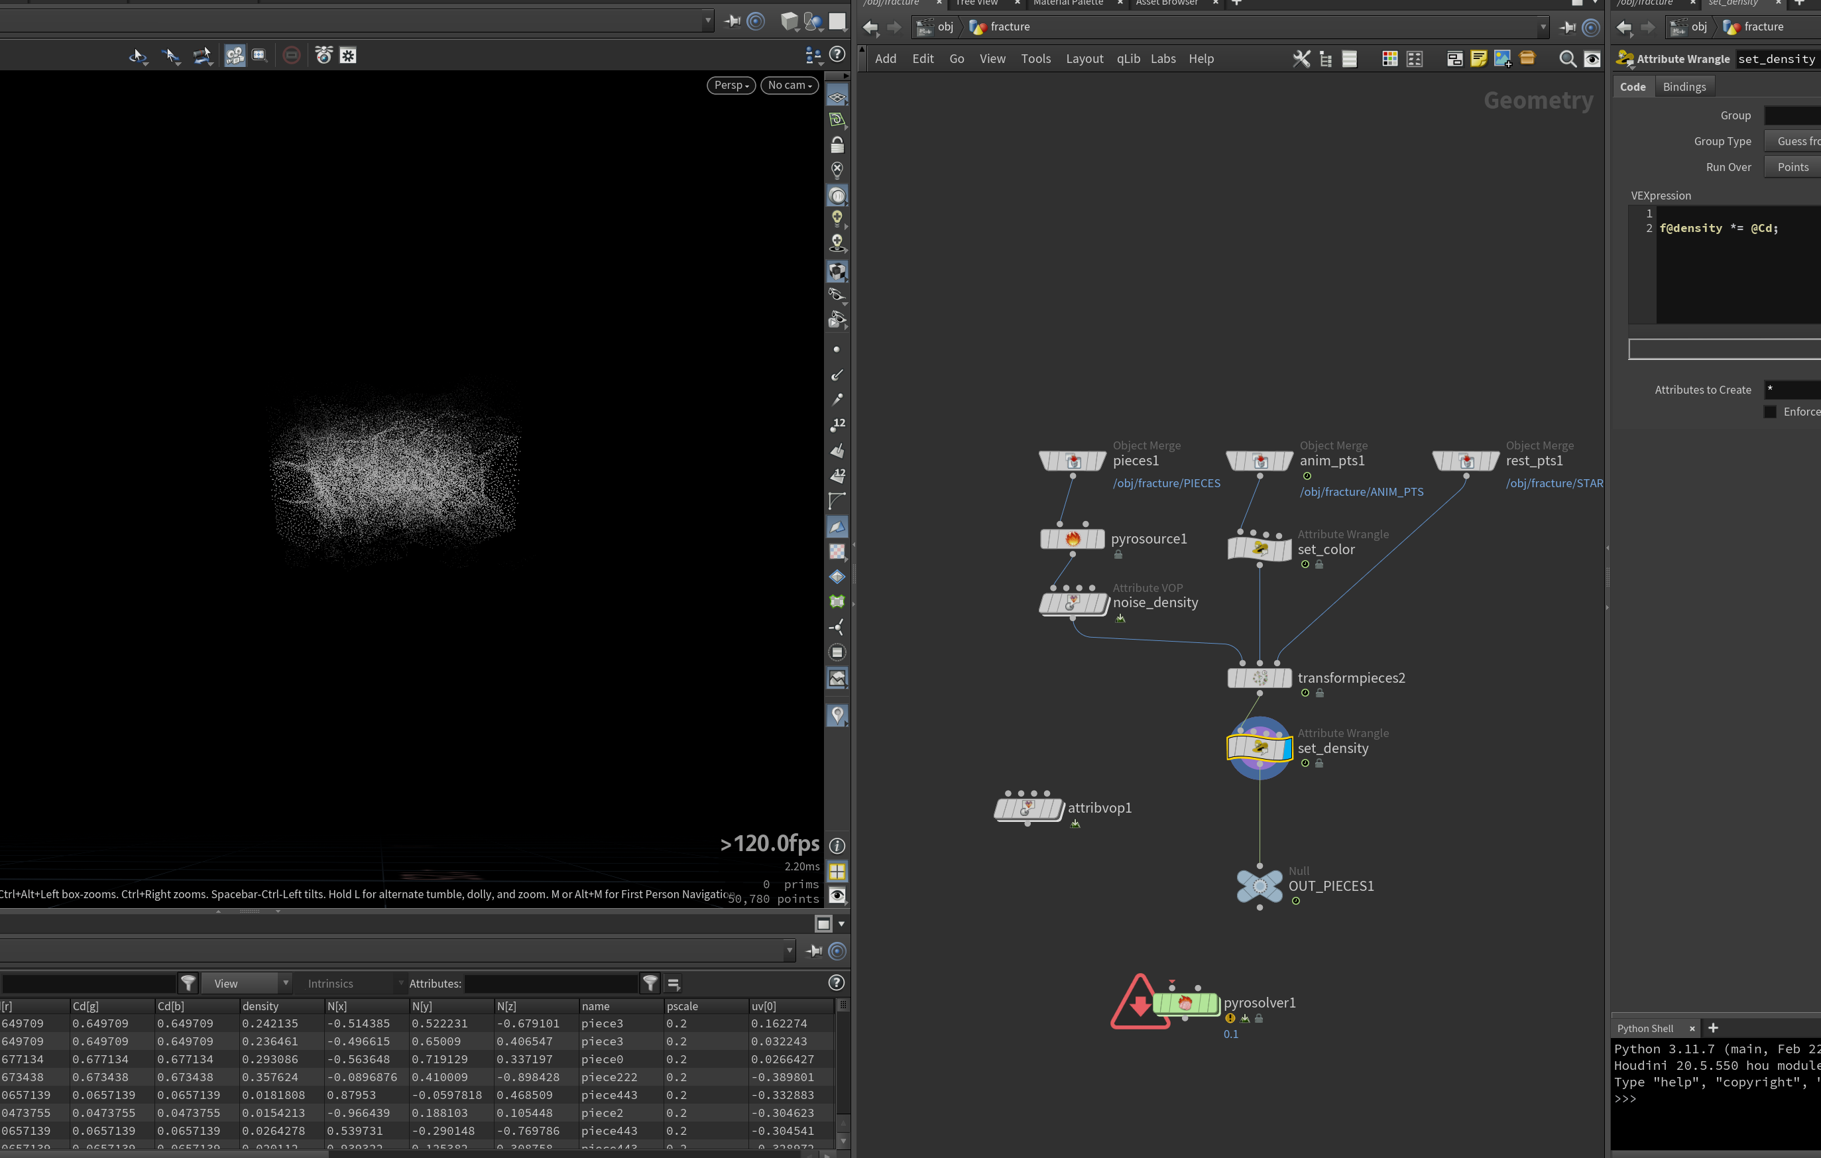This screenshot has width=1821, height=1158.
Task: Open the No cam camera dropdown
Action: pos(790,85)
